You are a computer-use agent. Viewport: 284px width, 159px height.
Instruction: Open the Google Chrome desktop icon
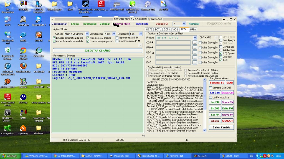point(23,53)
